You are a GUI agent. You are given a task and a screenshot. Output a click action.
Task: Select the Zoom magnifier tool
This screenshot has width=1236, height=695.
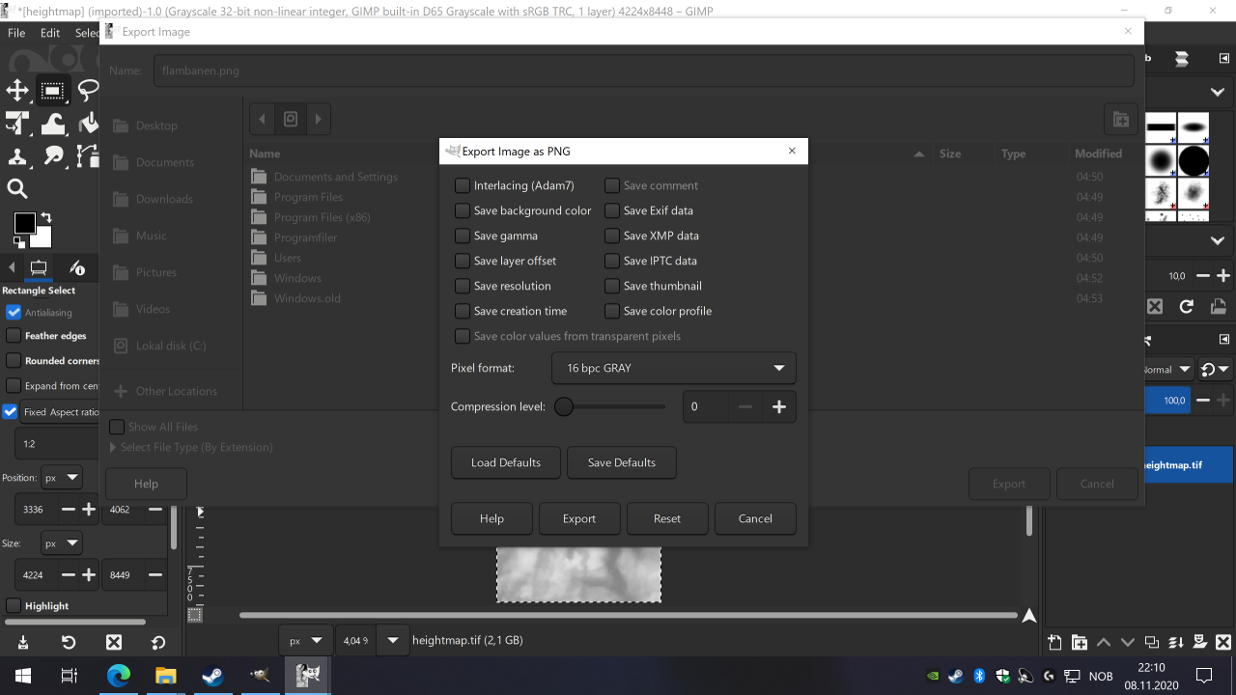(x=17, y=188)
